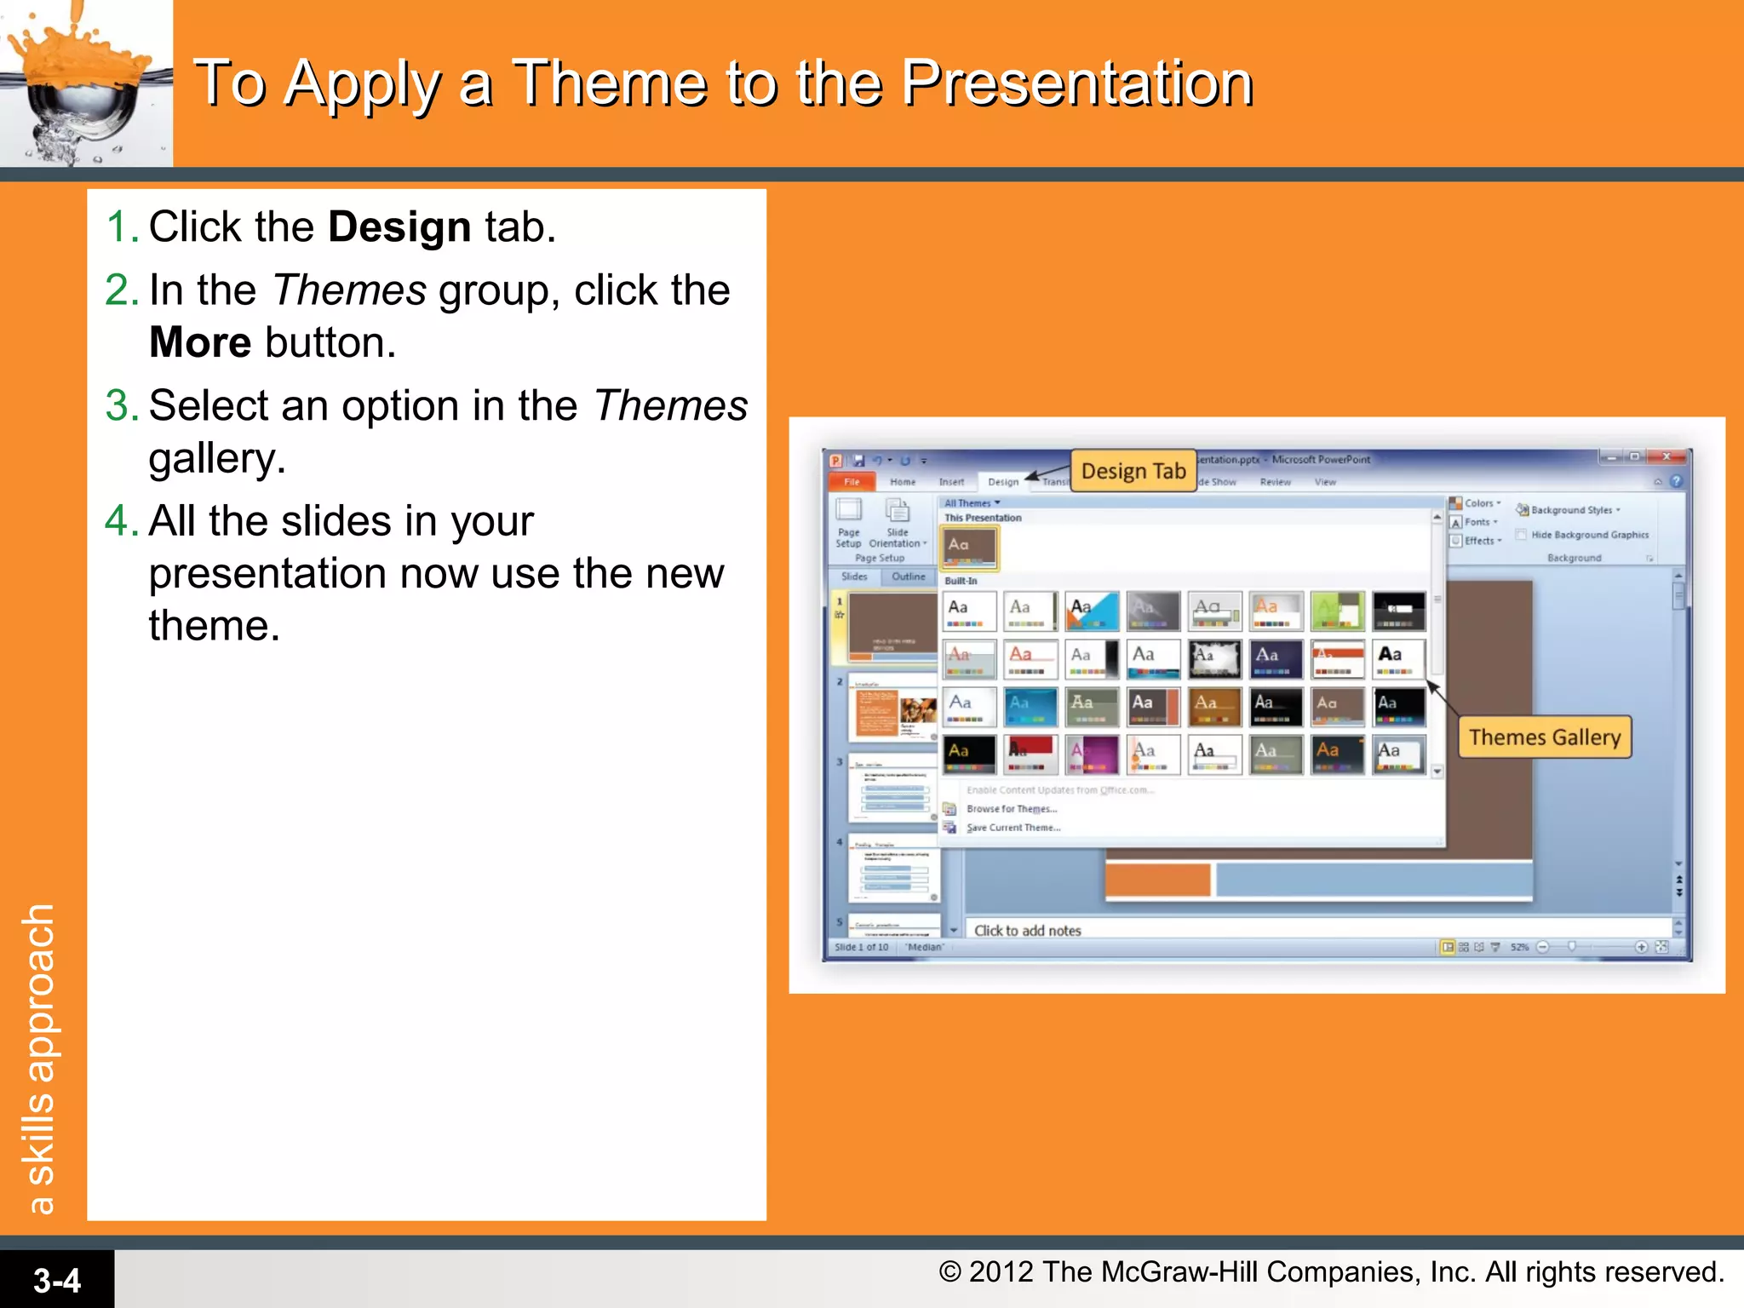Click the zoom in plus icon
1744x1308 pixels.
pos(1641,947)
